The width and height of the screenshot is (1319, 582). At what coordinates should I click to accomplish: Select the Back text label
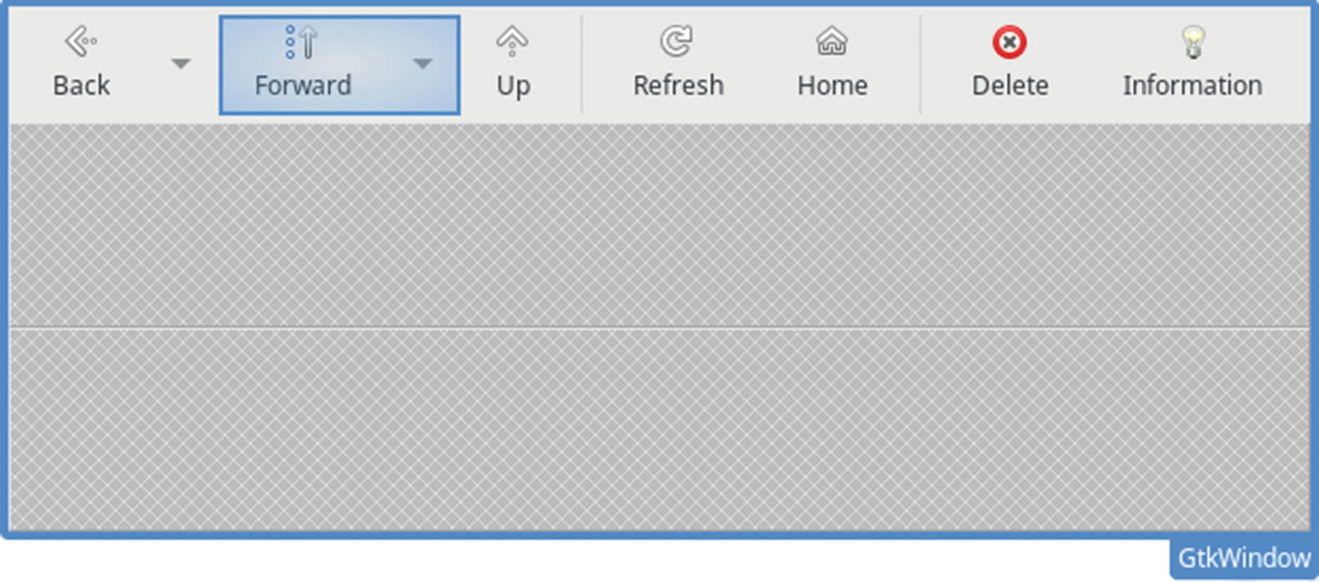point(81,85)
